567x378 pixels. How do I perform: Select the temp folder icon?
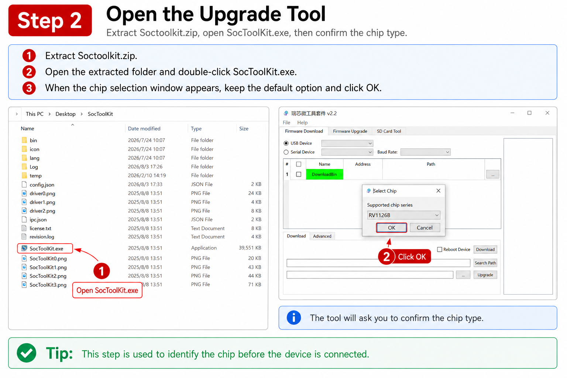24,176
